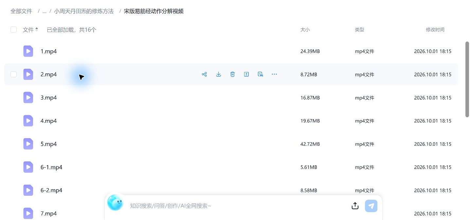This screenshot has height=220, width=470.
Task: Open the AI assistant icon for 2.mp4
Action: [x=261, y=74]
